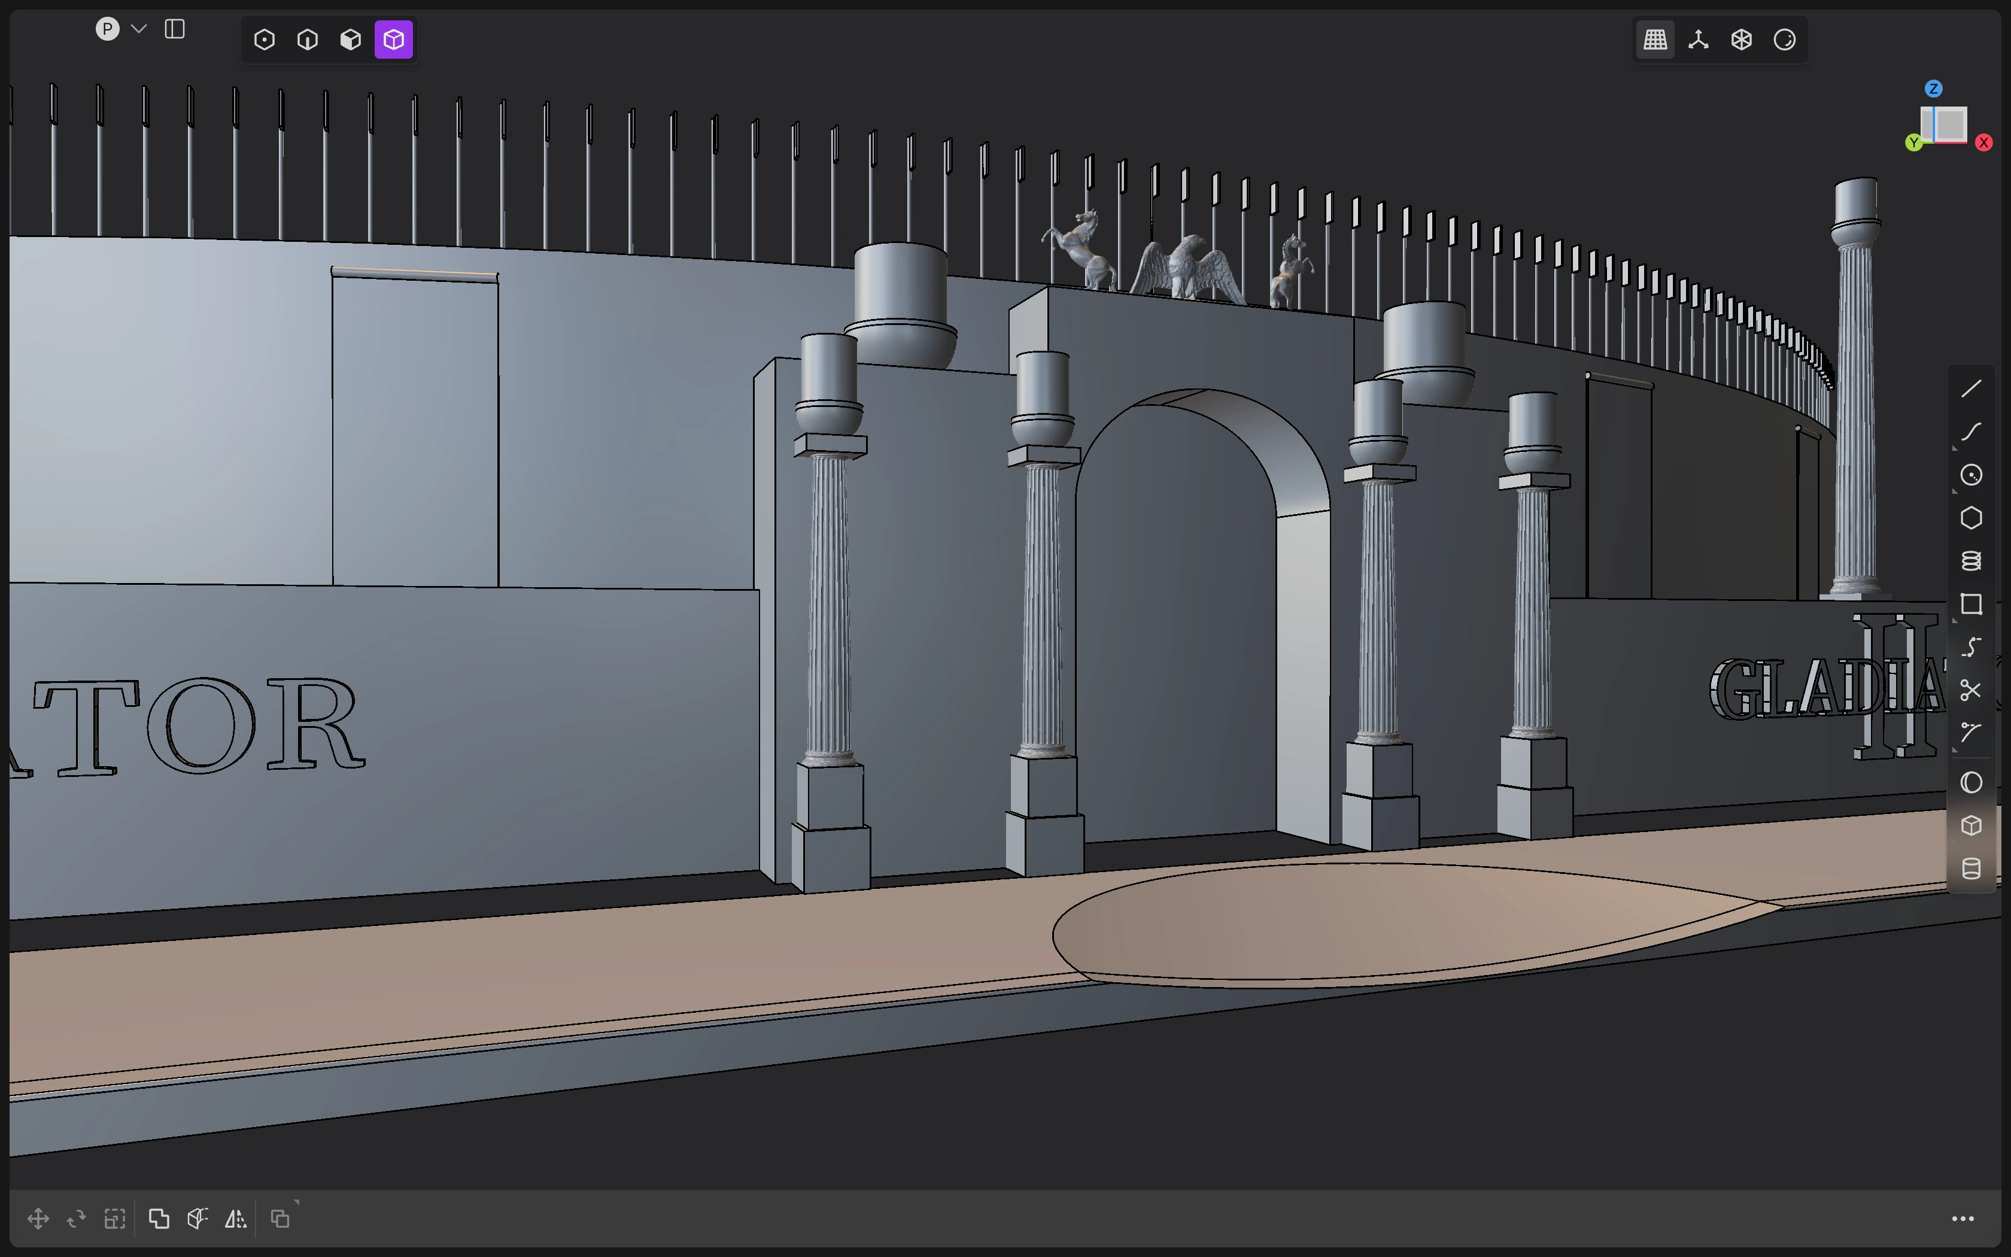This screenshot has height=1257, width=2011.
Task: Activate the Move tool
Action: (38, 1219)
